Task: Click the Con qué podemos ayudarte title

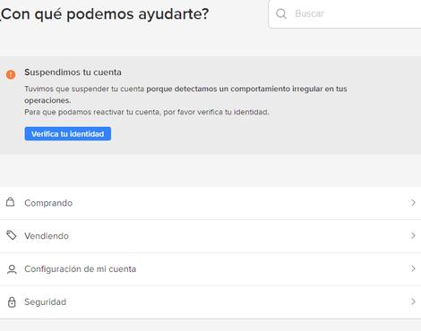Action: pos(105,14)
